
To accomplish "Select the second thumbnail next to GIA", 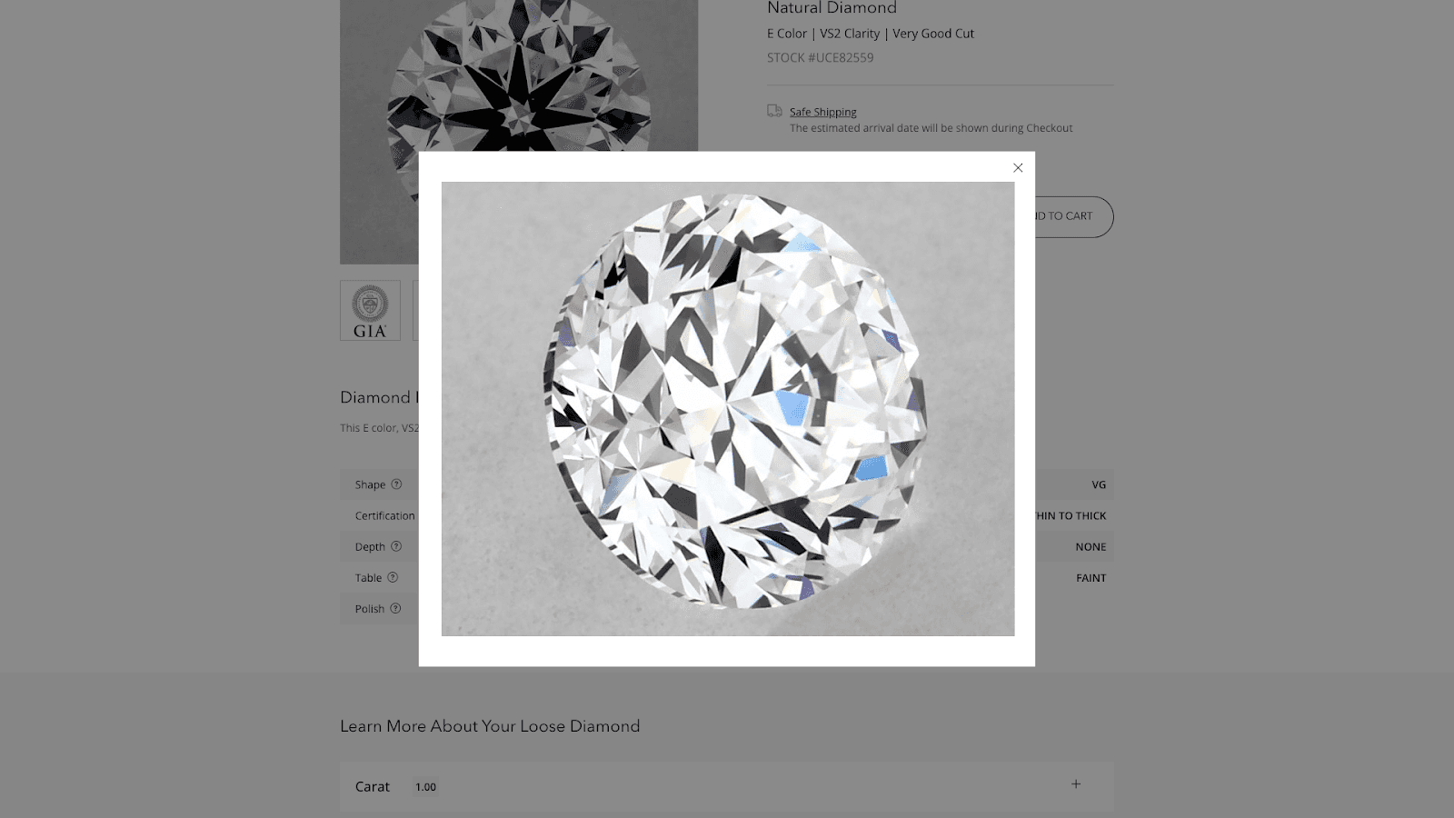I will 415,311.
